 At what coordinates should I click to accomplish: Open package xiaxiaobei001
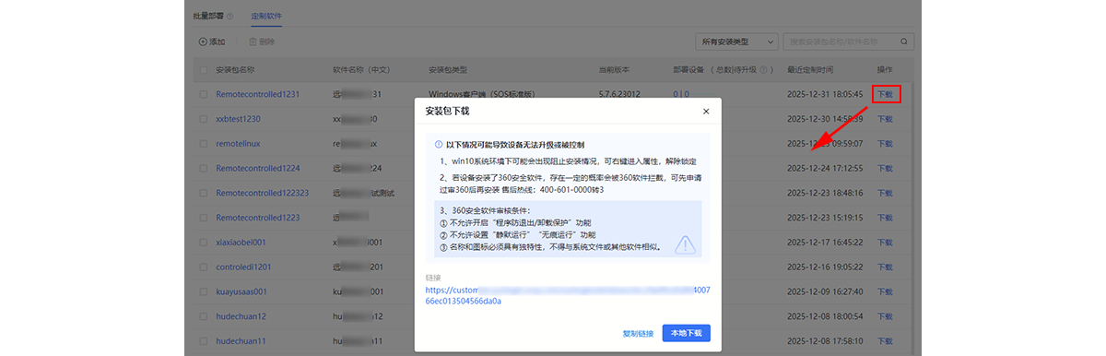coord(241,243)
